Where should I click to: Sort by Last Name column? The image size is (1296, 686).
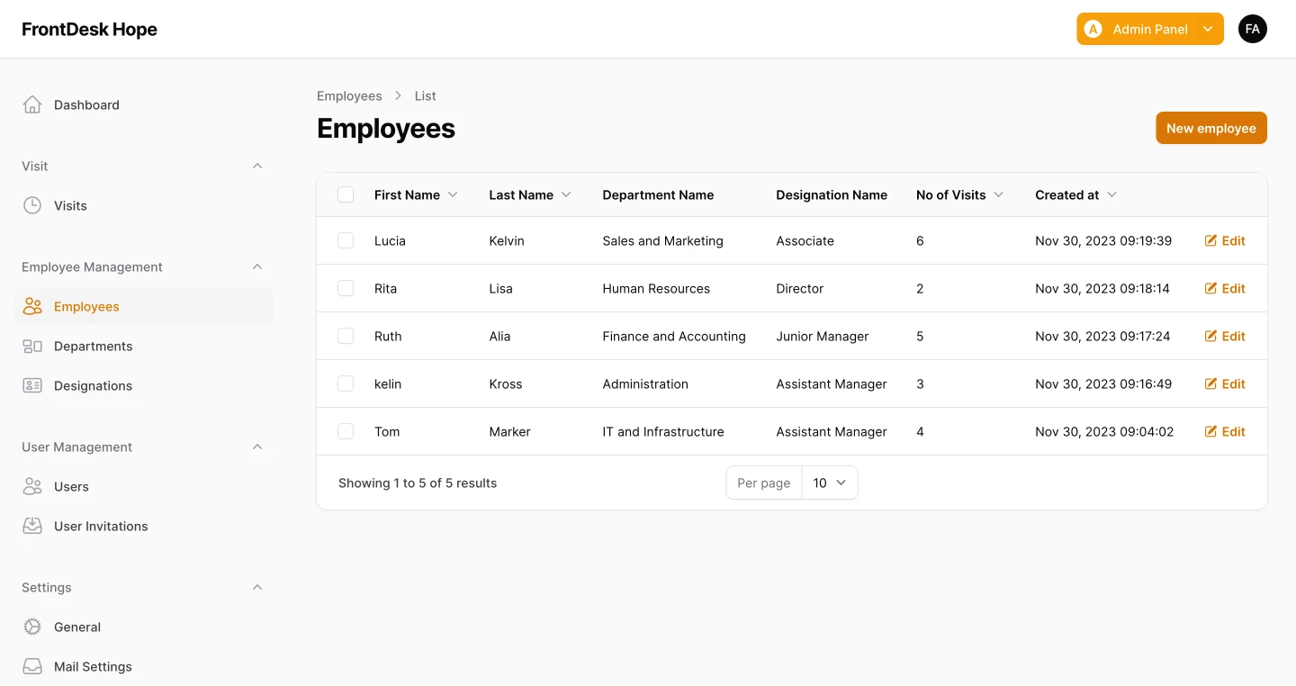530,194
